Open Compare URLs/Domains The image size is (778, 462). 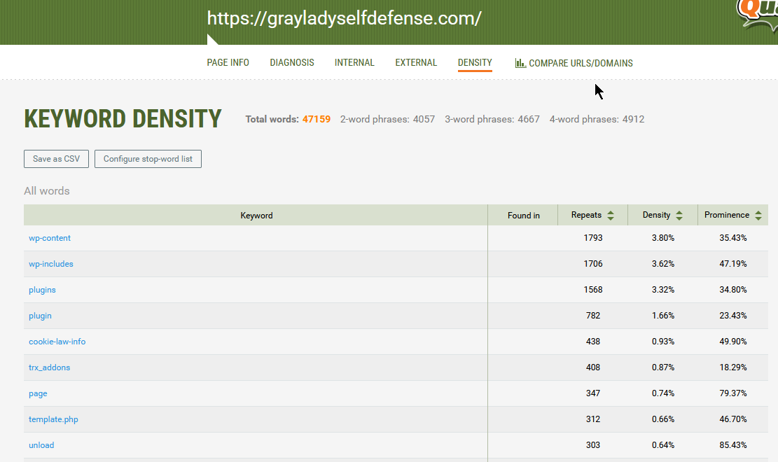pos(581,64)
